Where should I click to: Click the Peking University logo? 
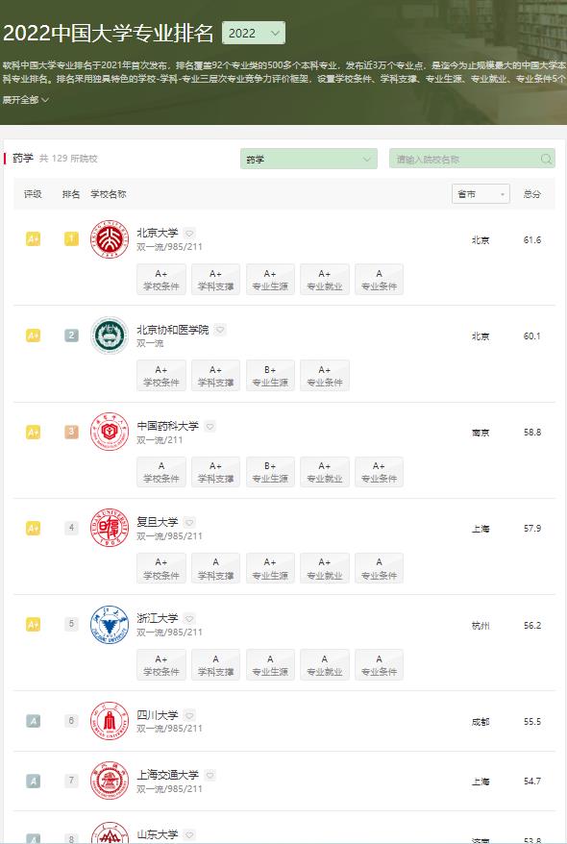pyautogui.click(x=110, y=239)
